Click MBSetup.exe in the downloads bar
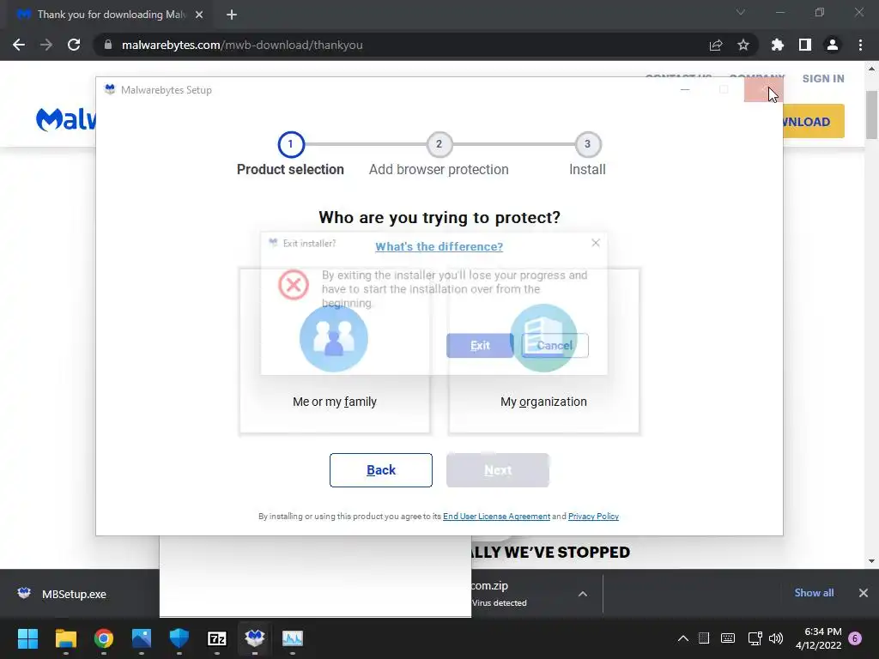This screenshot has height=659, width=879. pos(73,594)
